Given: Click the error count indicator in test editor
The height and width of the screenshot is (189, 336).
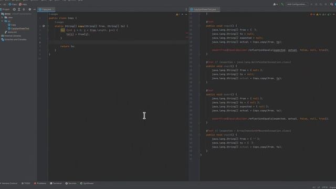Looking at the screenshot, I should coord(312,14).
